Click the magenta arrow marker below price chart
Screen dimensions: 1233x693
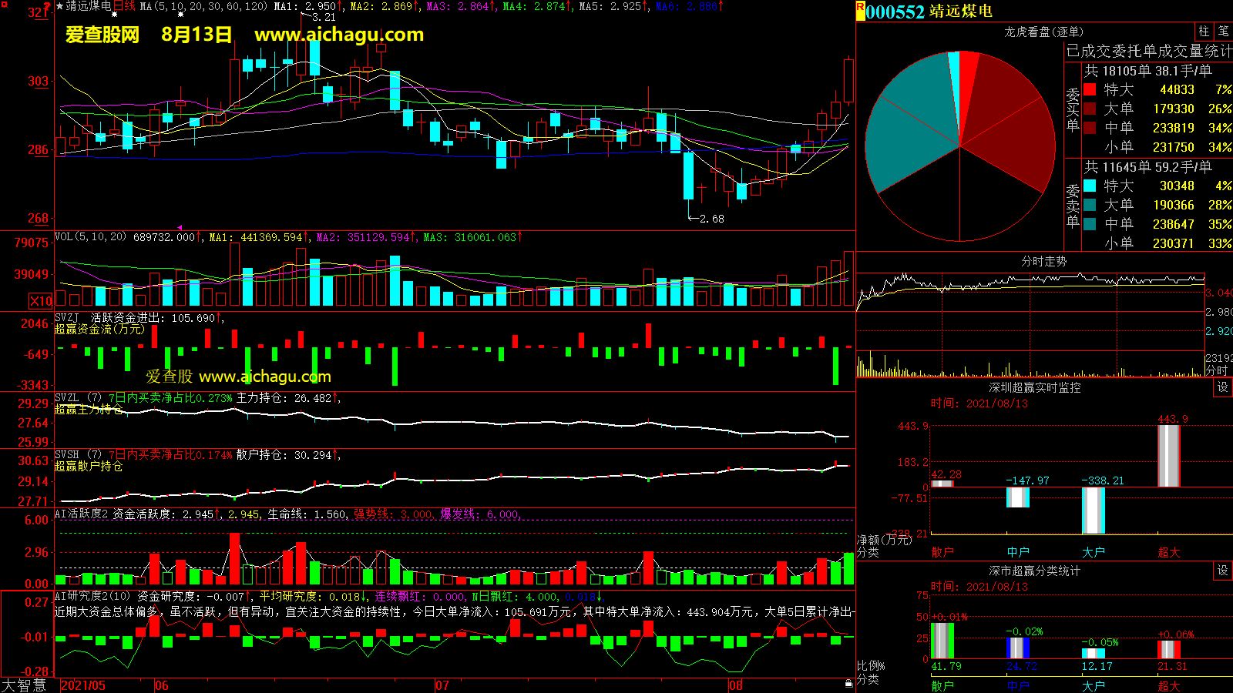[x=180, y=228]
